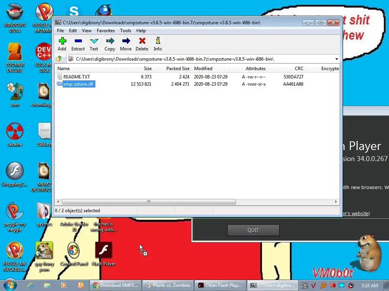Delete selected file via Delete icon
389x291 pixels.
click(142, 44)
